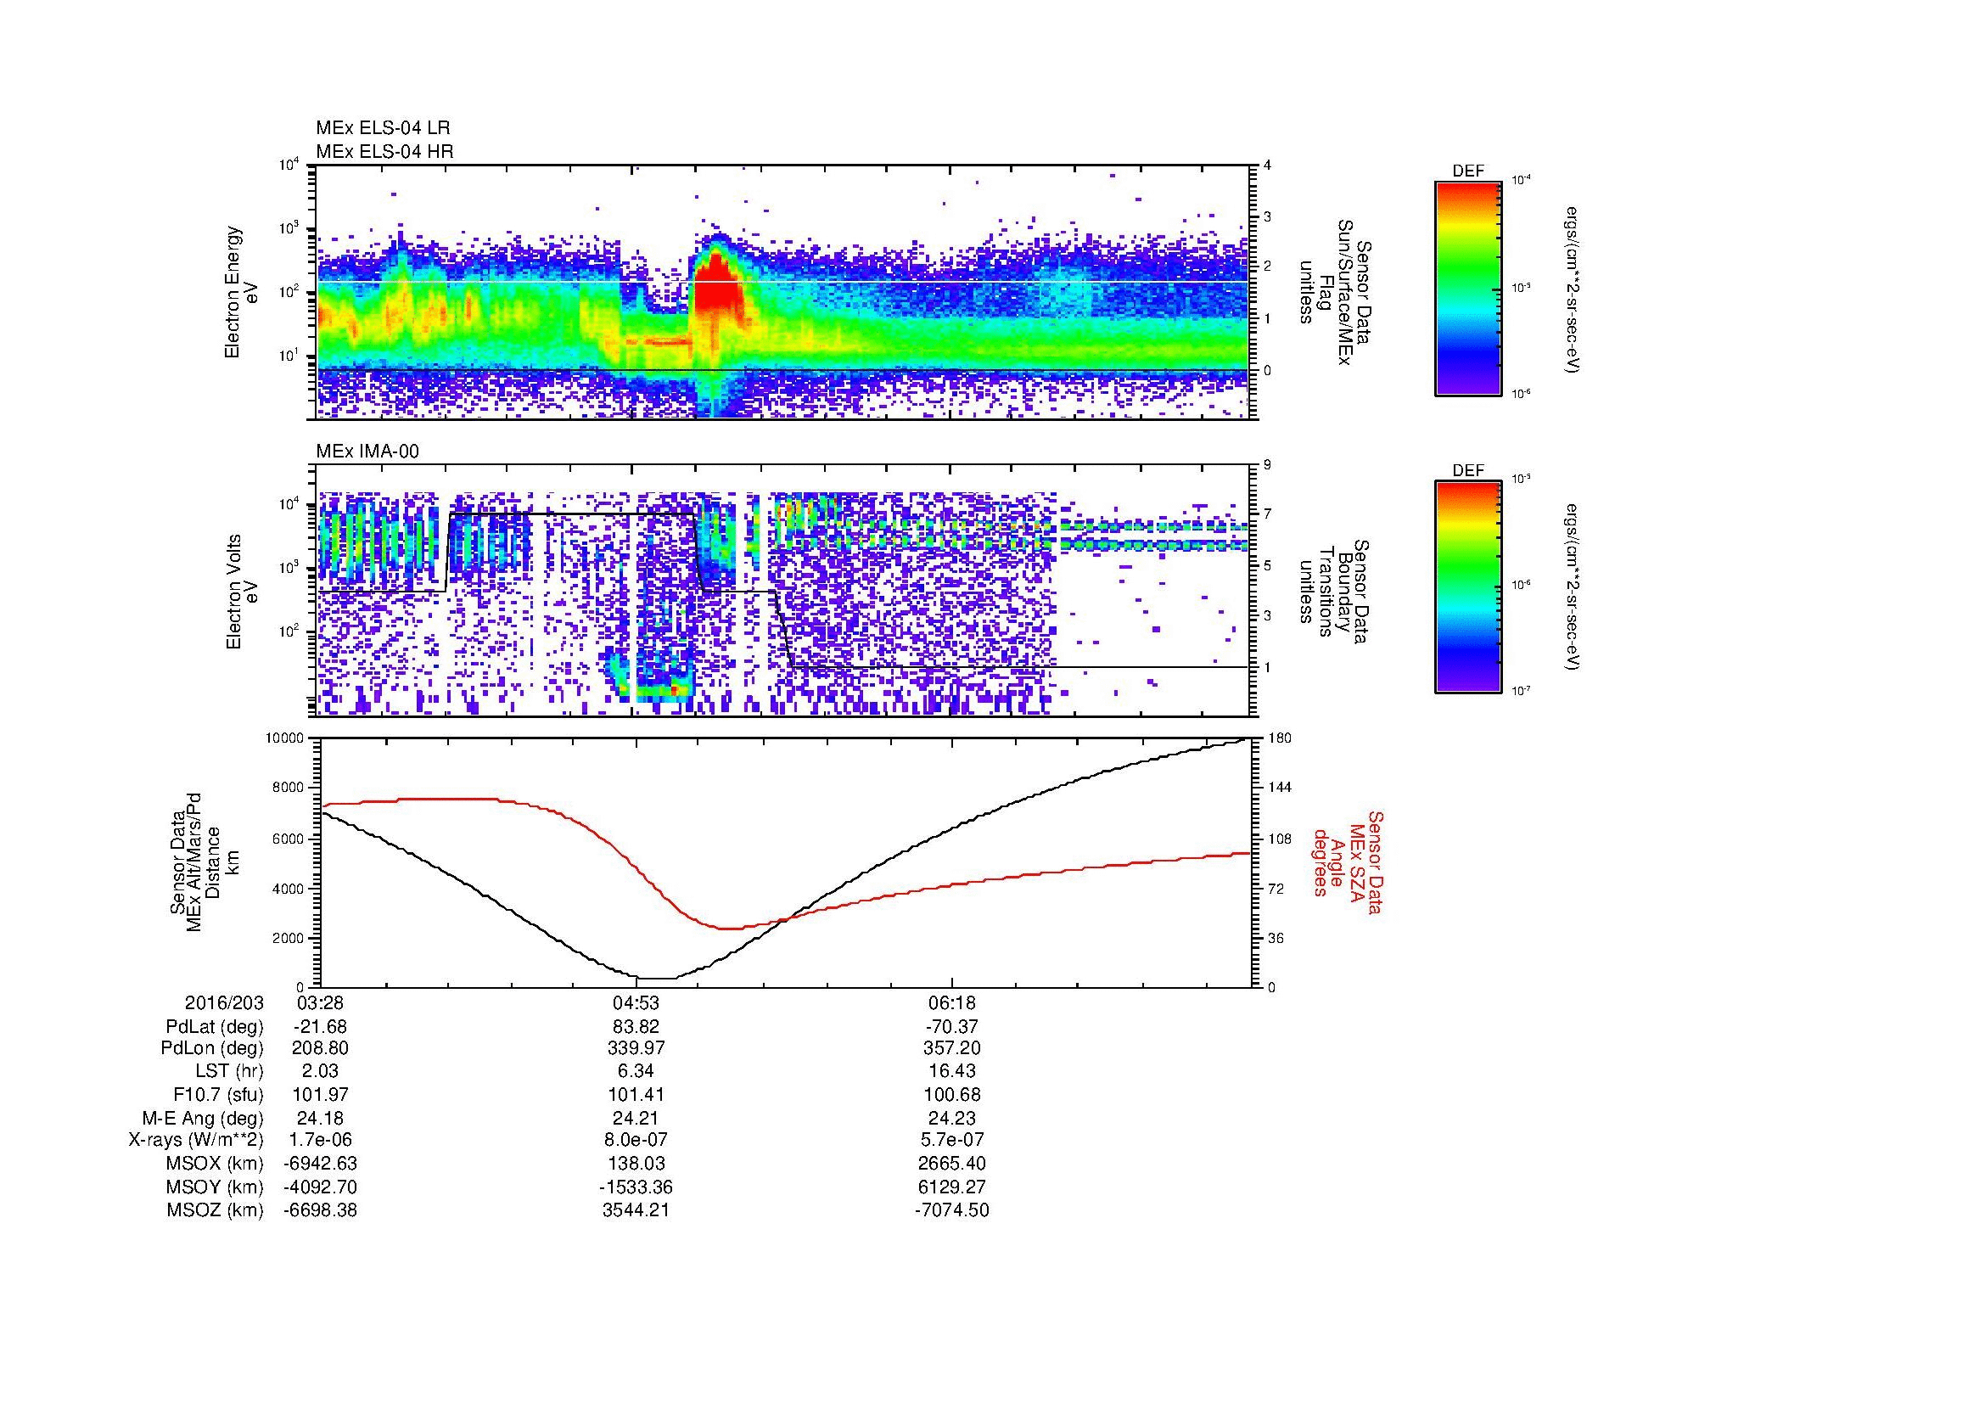Click the LST value '16.43'
Image resolution: width=1985 pixels, height=1403 pixels.
(x=952, y=1072)
